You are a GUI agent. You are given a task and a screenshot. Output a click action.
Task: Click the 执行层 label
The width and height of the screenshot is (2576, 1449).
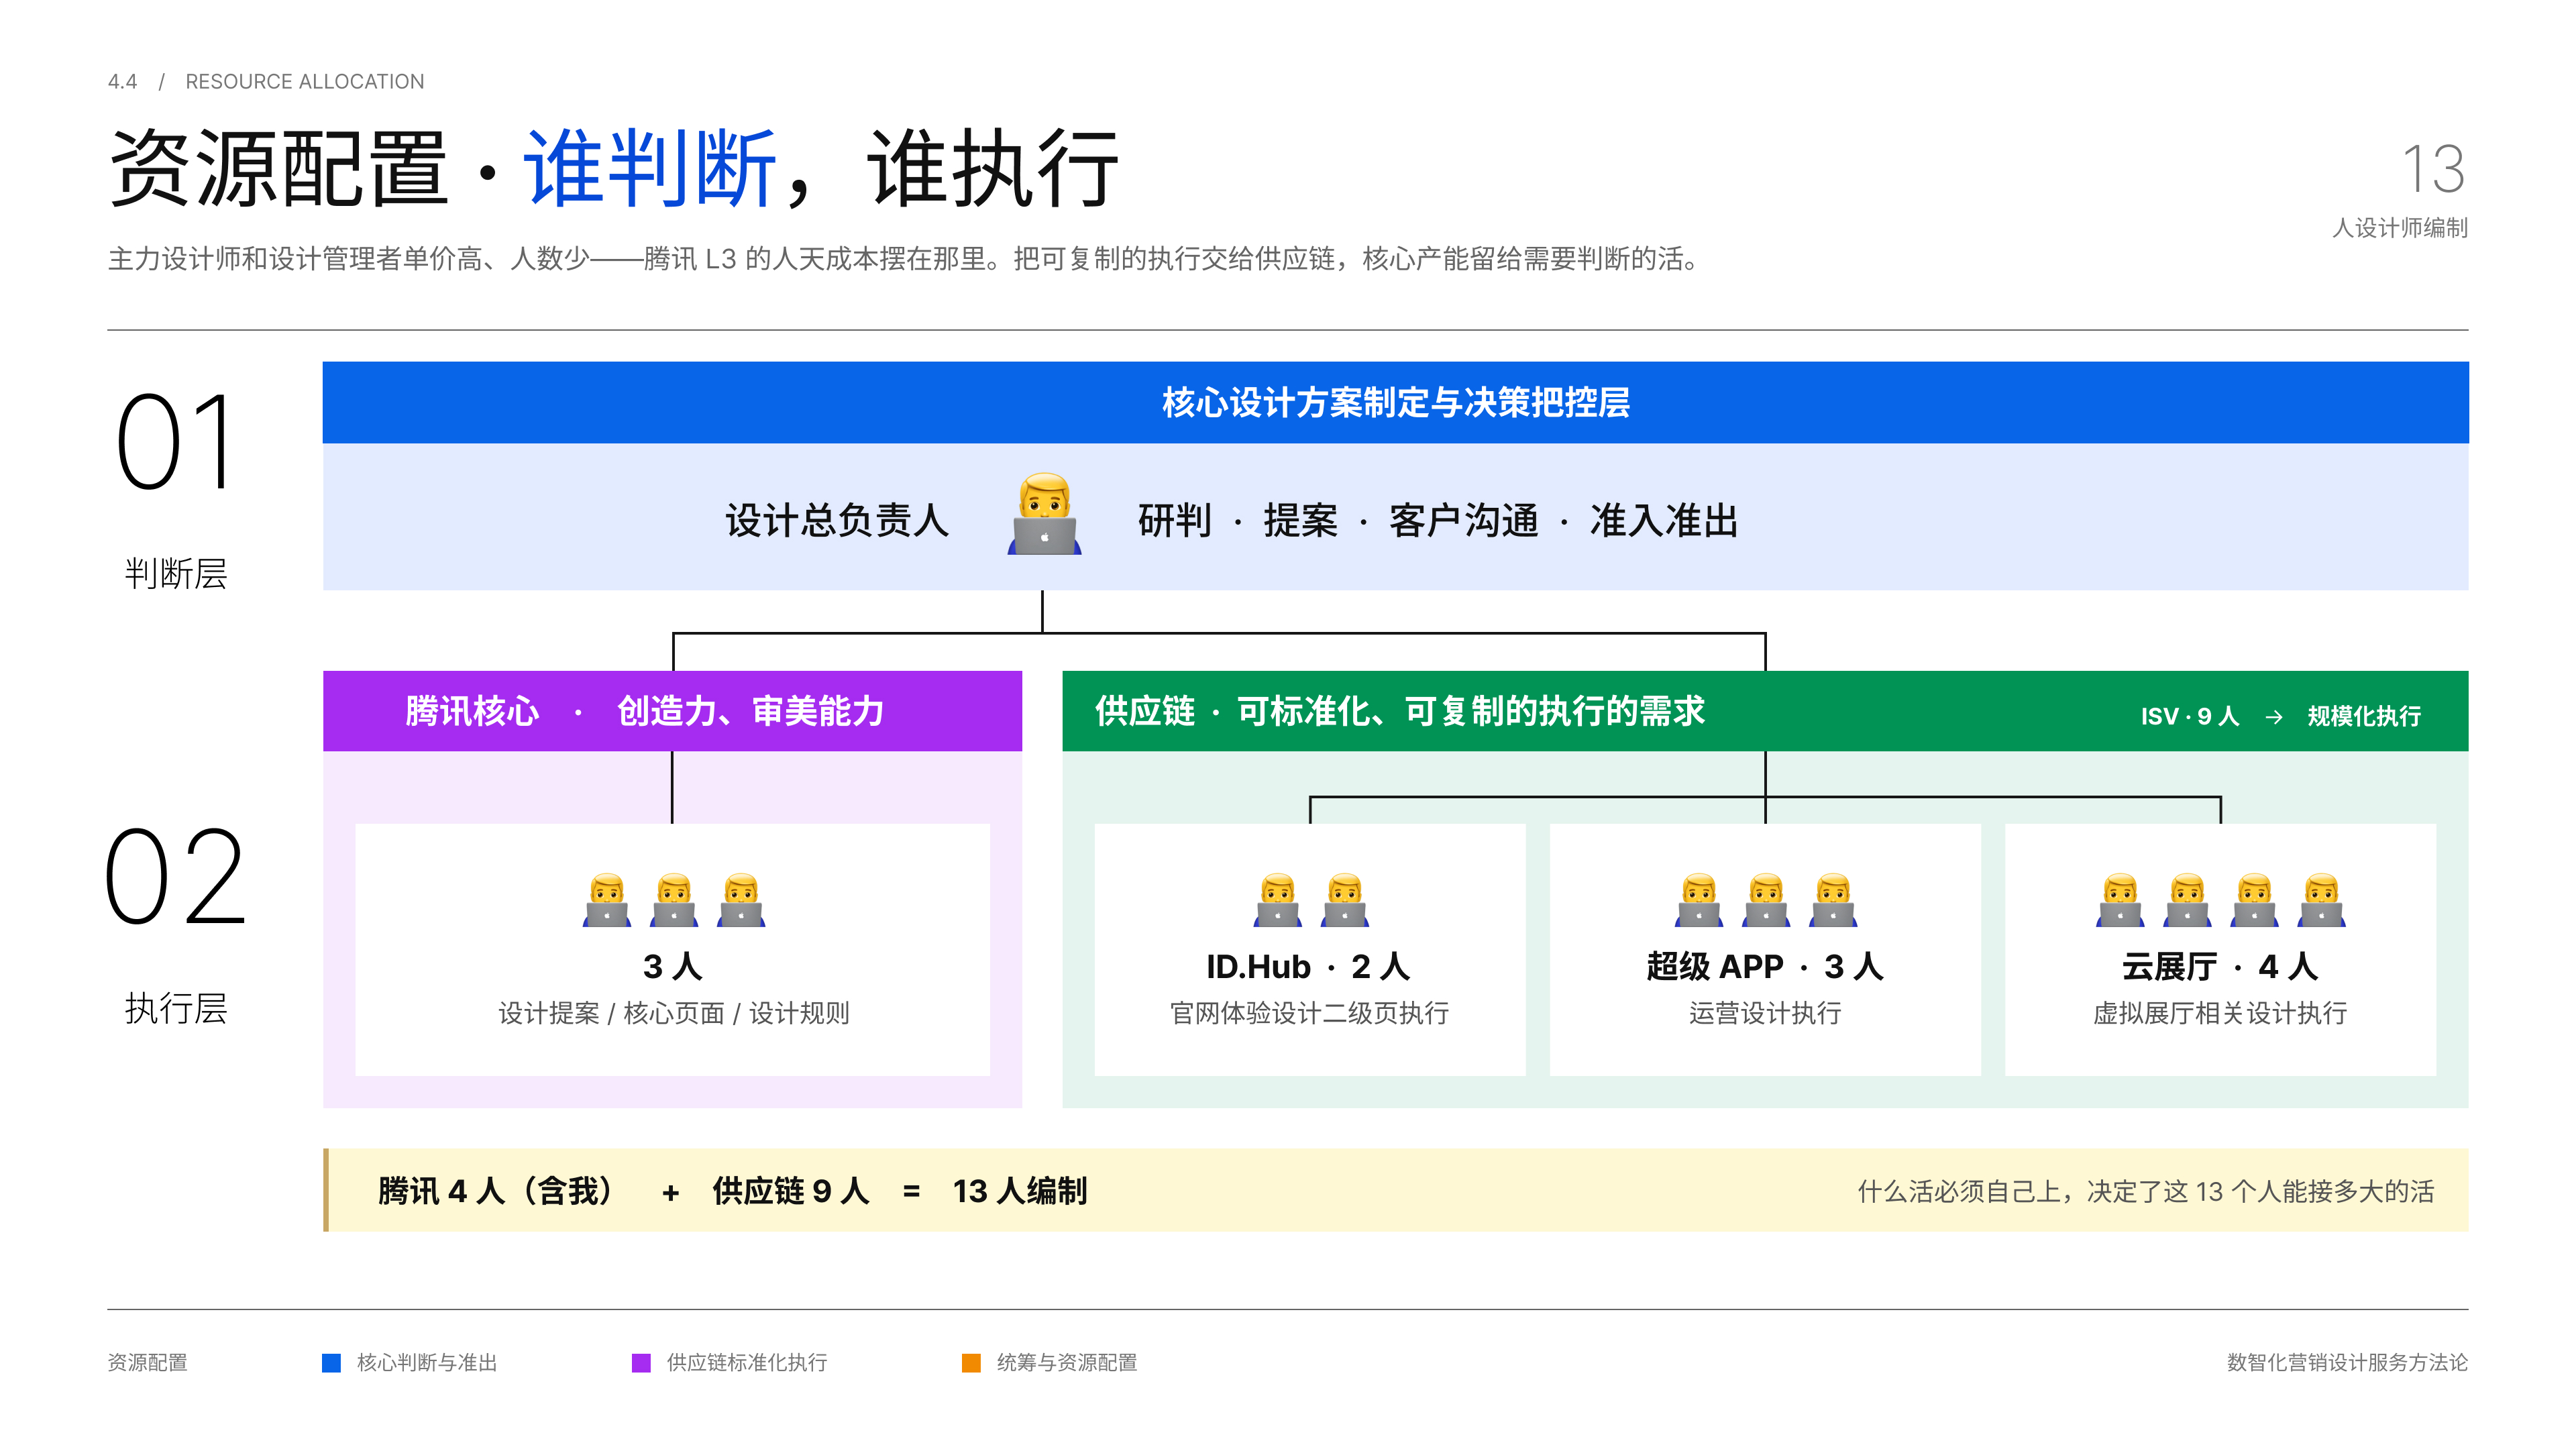click(175, 1008)
